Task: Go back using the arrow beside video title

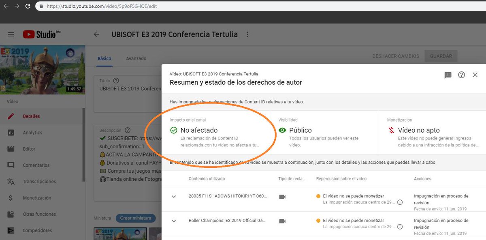Action: click(x=96, y=34)
